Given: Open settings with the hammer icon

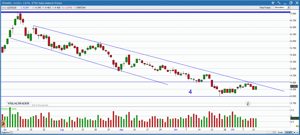Looking at the screenshot, I should pos(279,3).
